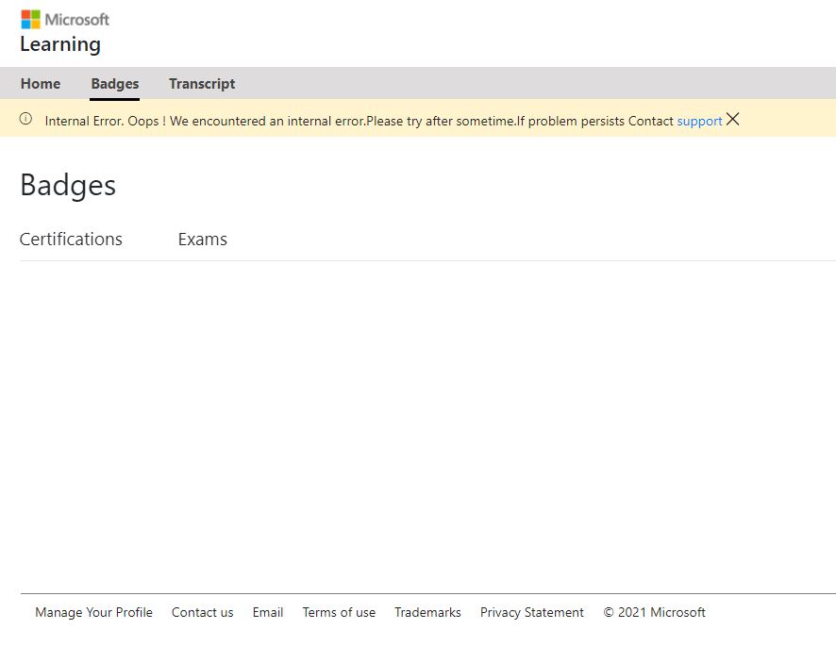The image size is (836, 646).
Task: Open the support link
Action: (x=698, y=121)
